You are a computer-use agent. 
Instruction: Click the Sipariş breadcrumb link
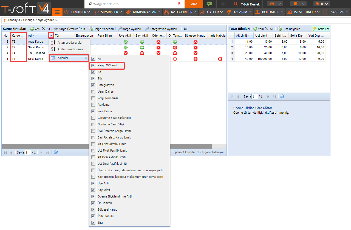28,20
